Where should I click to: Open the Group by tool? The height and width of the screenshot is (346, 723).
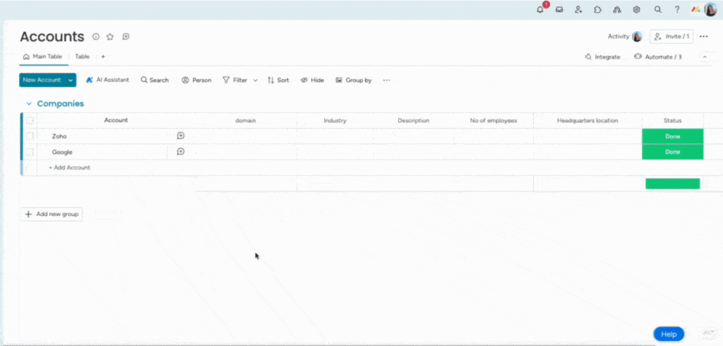(x=353, y=80)
